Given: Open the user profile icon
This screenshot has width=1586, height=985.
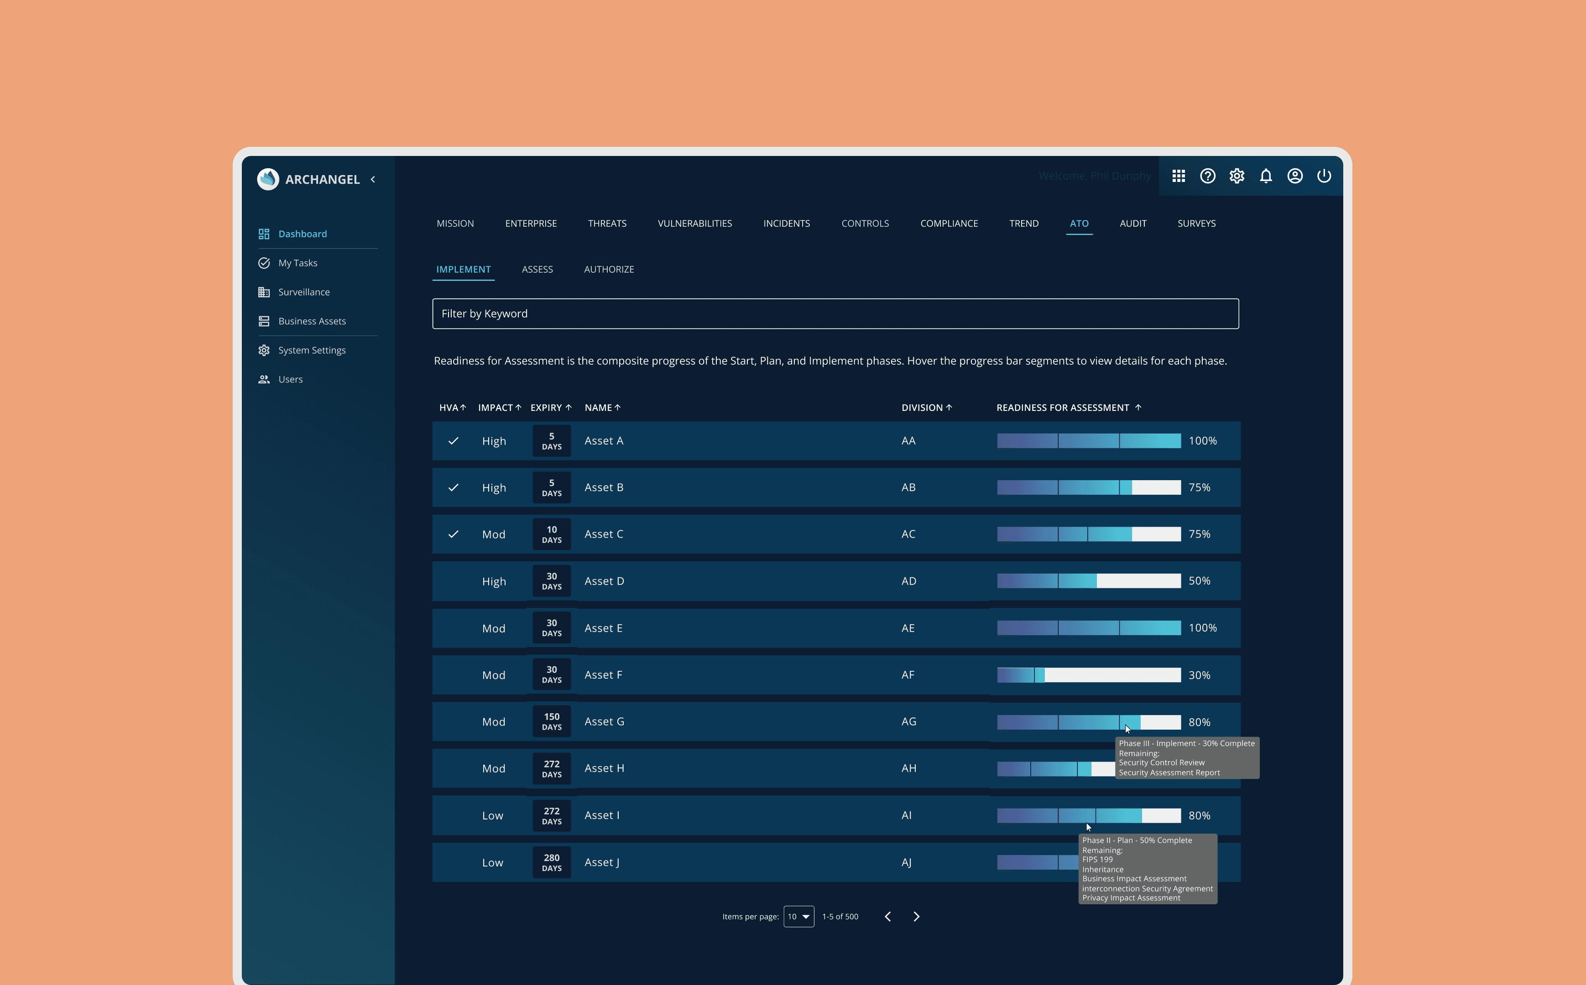Looking at the screenshot, I should (1295, 176).
